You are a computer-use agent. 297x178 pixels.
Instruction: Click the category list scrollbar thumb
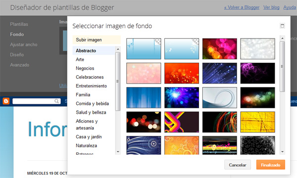(x=118, y=82)
